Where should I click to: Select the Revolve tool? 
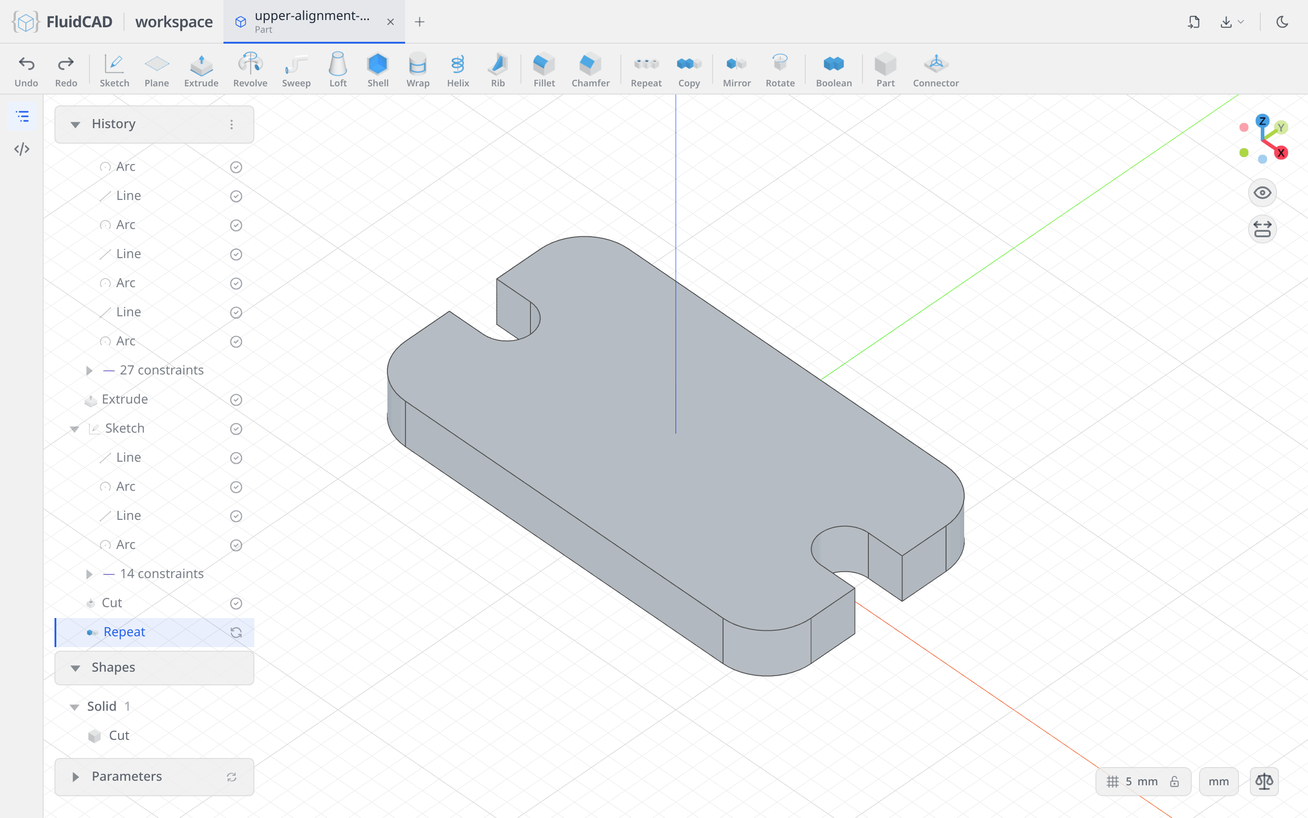250,69
